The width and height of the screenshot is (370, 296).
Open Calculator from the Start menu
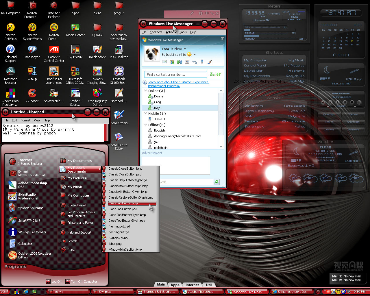click(21, 243)
